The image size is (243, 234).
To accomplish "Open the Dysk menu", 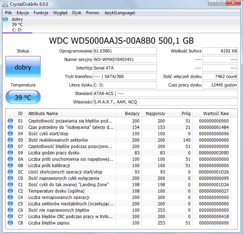I will click(x=77, y=13).
